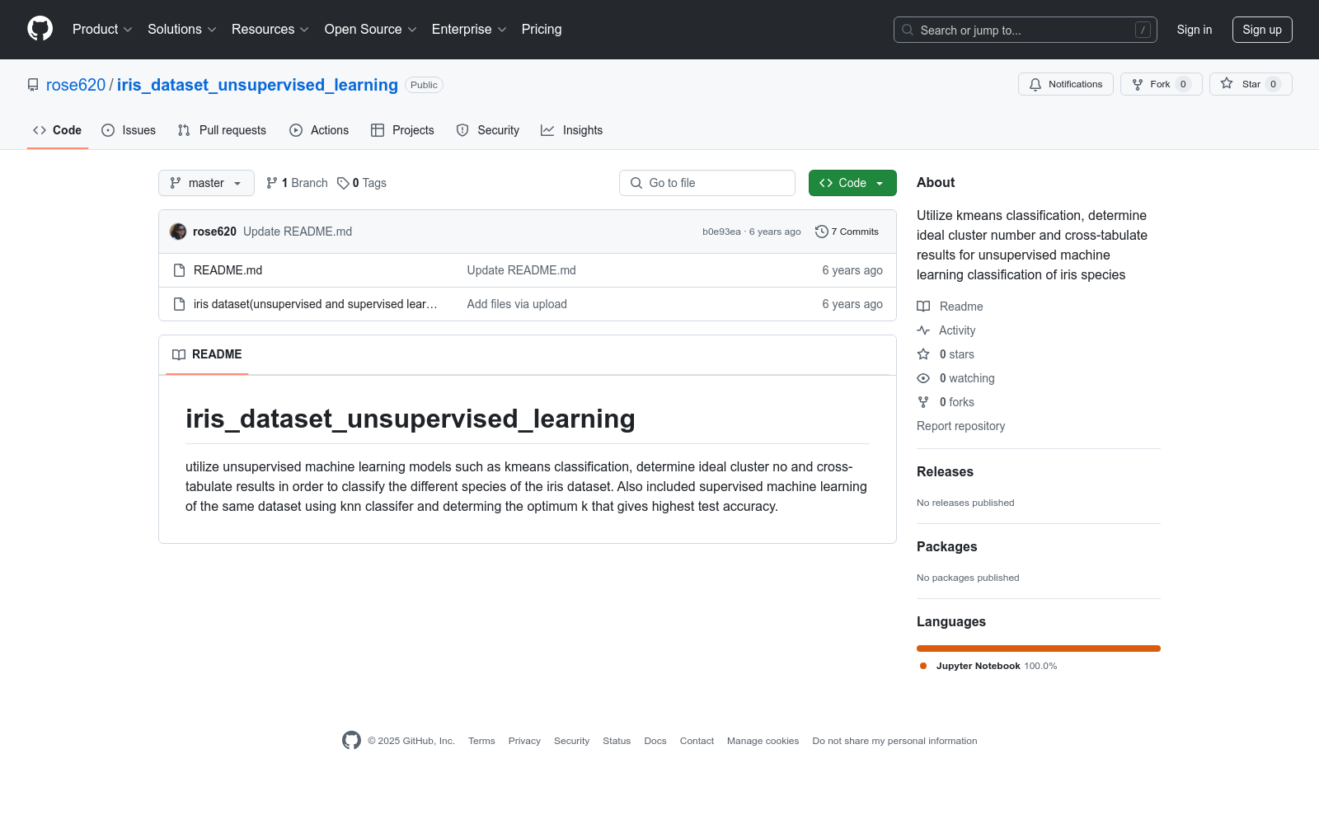Click the Sign up button
This screenshot has width=1319, height=824.
1262,30
